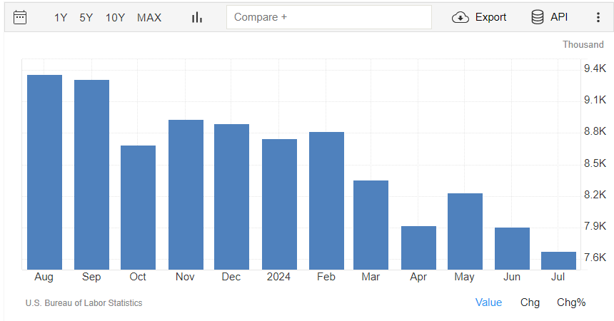This screenshot has width=614, height=321.
Task: Click the 'Thousand' unit label
Action: pos(583,45)
